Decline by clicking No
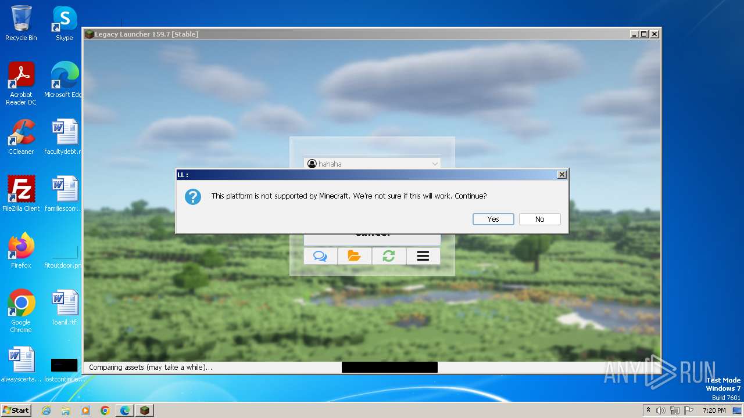 [x=539, y=219]
